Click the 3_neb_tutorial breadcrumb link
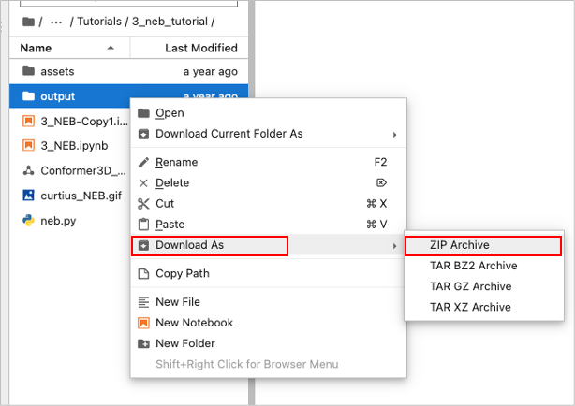575x406 pixels. (179, 22)
